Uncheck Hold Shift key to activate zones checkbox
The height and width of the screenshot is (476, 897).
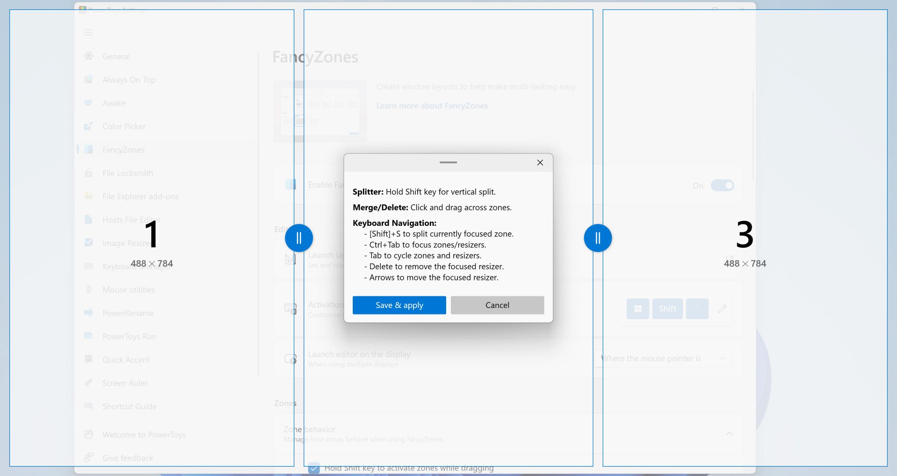pyautogui.click(x=314, y=468)
